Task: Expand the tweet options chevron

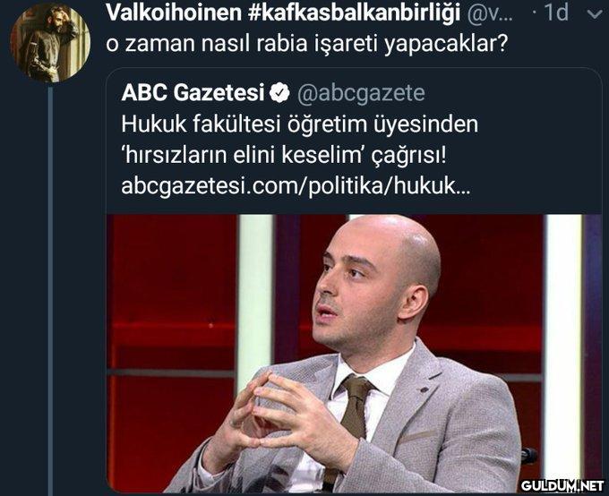Action: [x=595, y=14]
